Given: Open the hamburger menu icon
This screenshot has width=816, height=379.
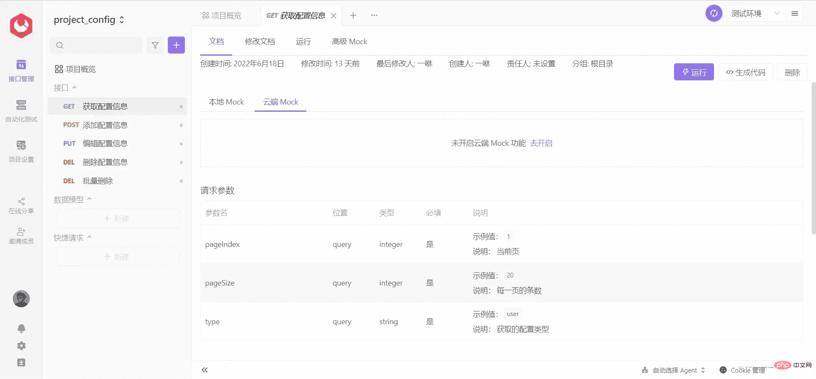Looking at the screenshot, I should tap(795, 14).
